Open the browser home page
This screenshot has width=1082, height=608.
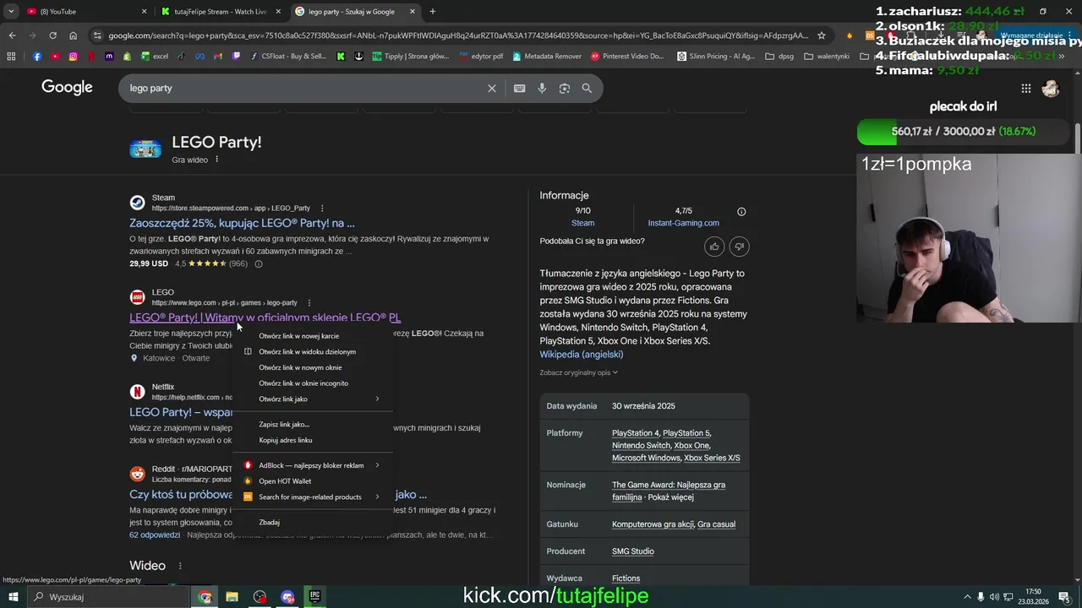73,35
